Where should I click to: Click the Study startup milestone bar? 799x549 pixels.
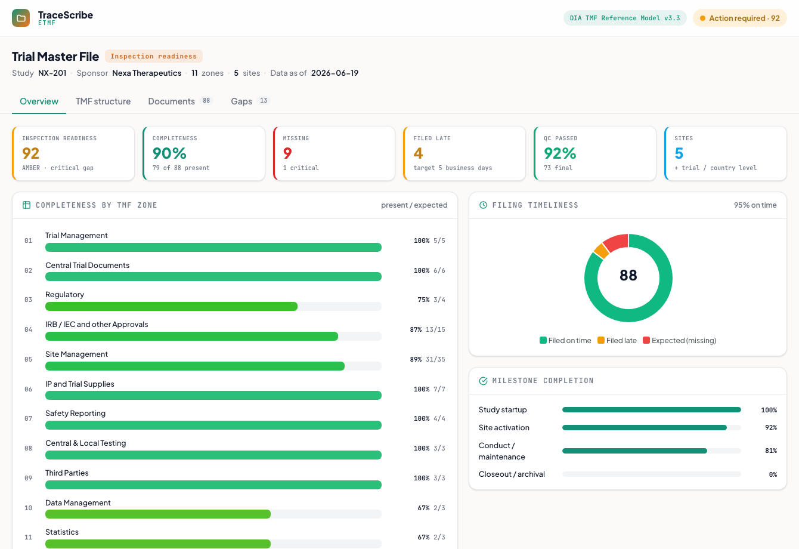[652, 410]
